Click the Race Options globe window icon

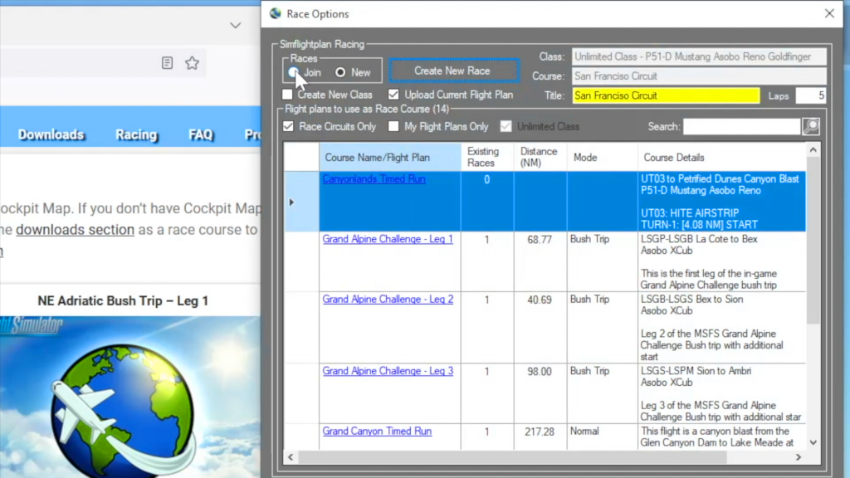pyautogui.click(x=276, y=13)
